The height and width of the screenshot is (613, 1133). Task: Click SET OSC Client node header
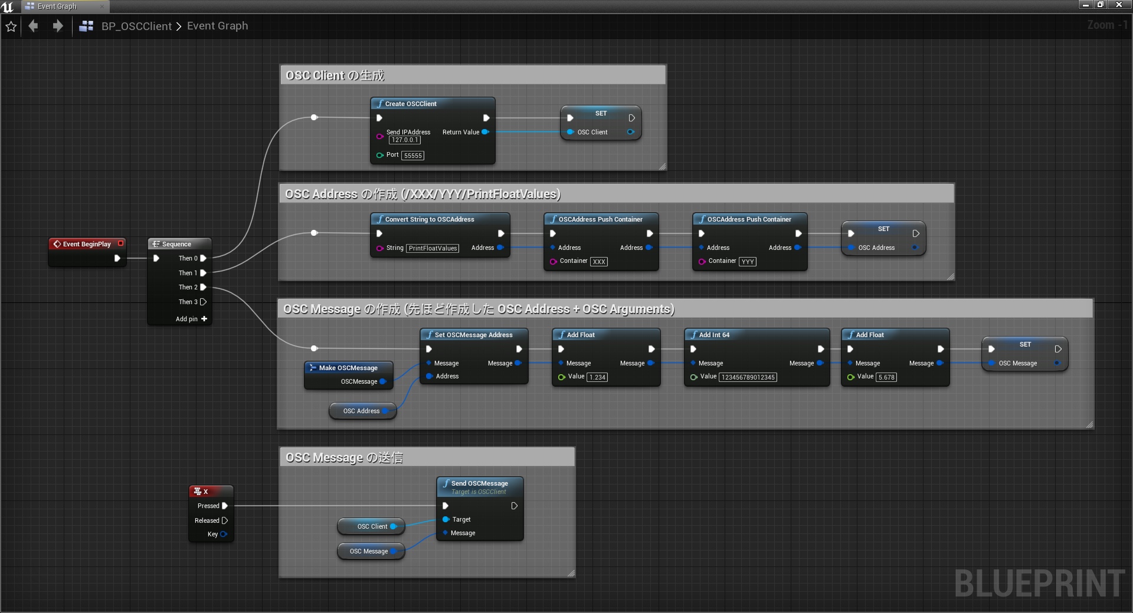(x=601, y=113)
